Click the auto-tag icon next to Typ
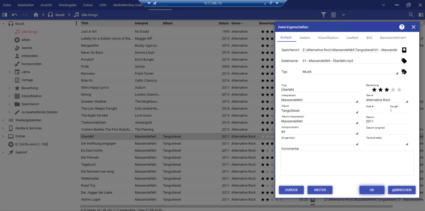 404,72
